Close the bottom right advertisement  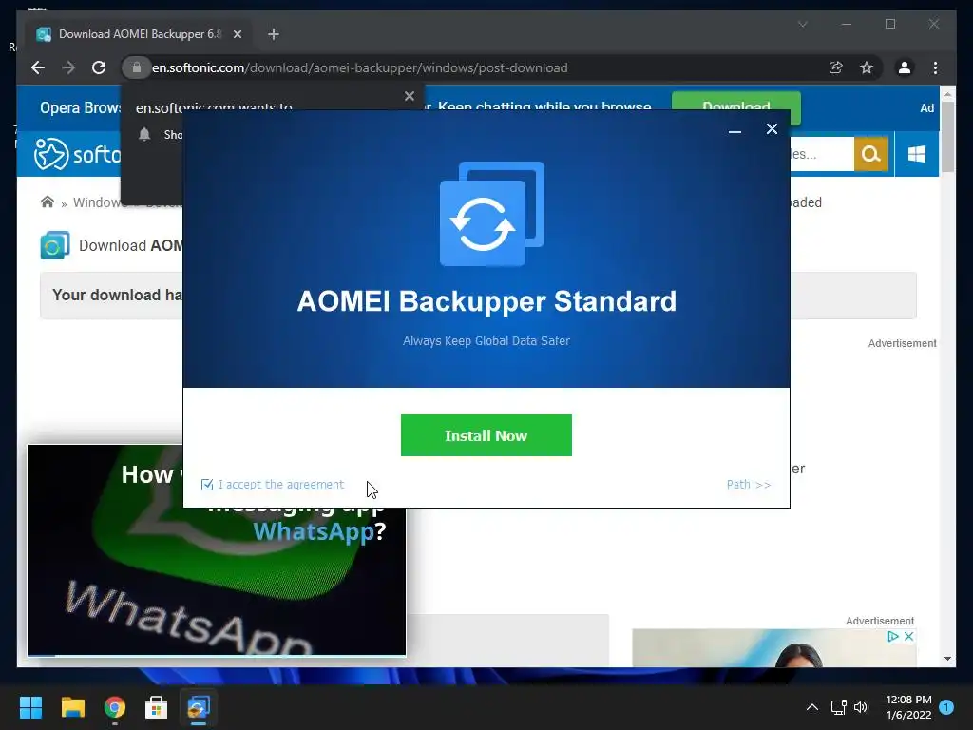pyautogui.click(x=908, y=636)
